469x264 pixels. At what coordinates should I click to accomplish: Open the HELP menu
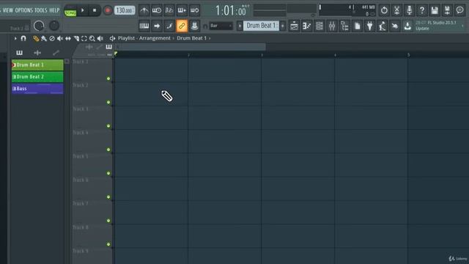54,10
